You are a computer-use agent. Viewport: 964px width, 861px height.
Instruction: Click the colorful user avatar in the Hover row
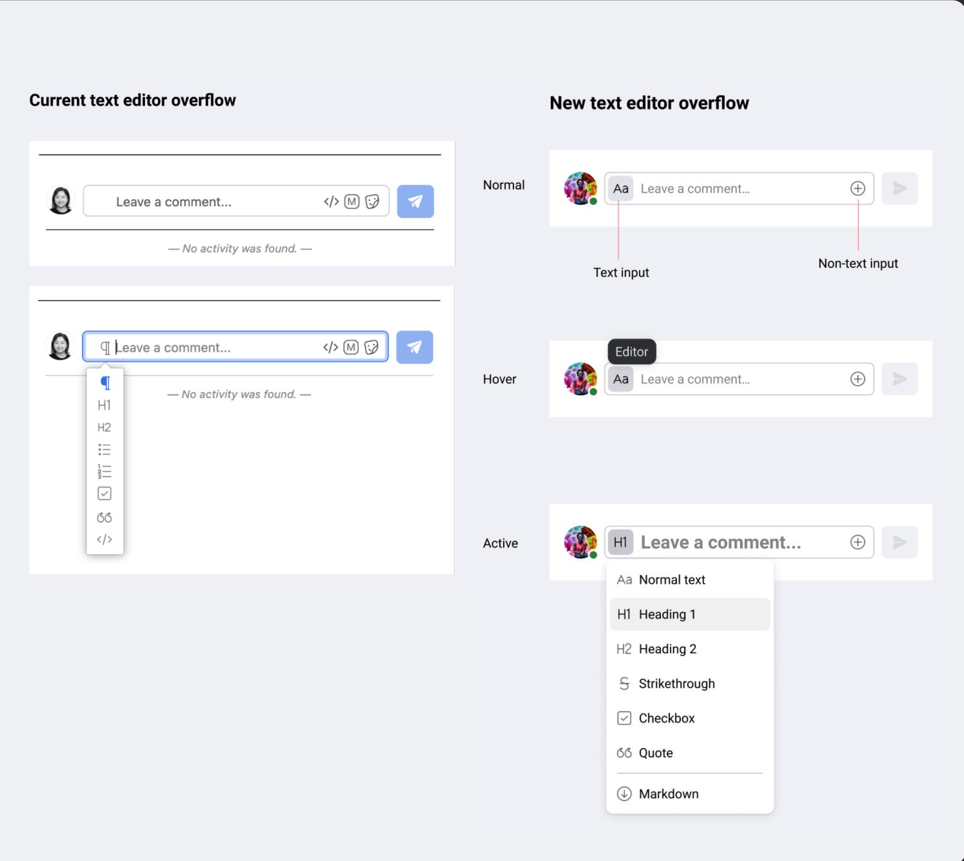point(580,378)
